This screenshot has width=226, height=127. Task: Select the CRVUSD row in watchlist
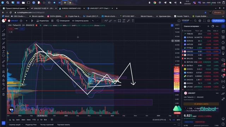[201, 55]
